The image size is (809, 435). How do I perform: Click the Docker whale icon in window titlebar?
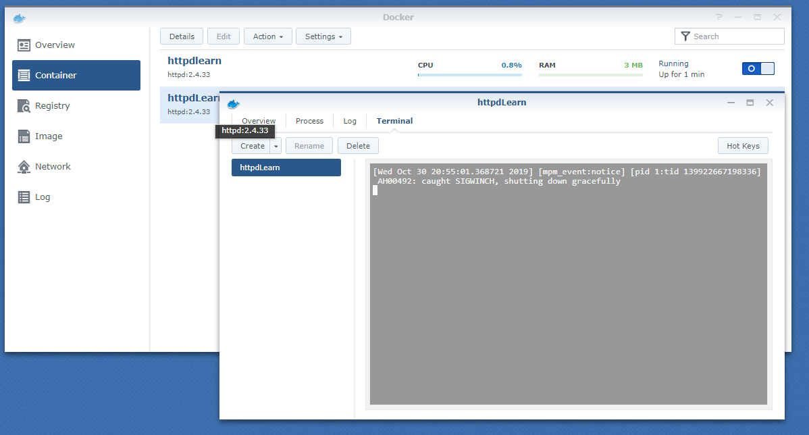coord(20,18)
